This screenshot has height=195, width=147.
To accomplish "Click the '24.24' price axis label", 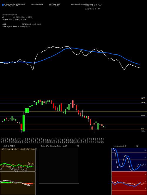I will (143, 103).
